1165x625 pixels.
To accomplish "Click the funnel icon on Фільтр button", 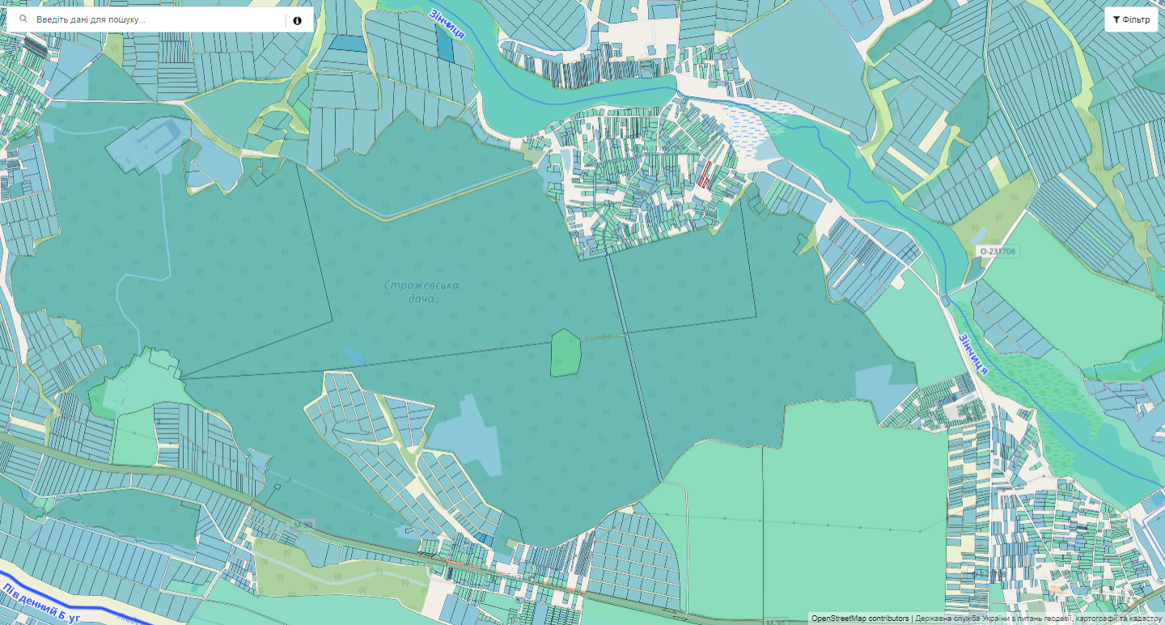I will coord(1116,19).
